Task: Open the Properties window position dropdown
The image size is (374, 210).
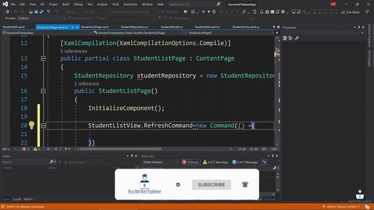Action: 355,27
